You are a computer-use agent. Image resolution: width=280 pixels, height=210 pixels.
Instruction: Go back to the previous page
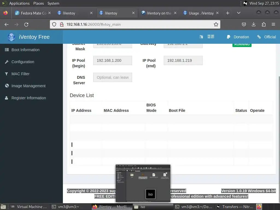(x=7, y=24)
